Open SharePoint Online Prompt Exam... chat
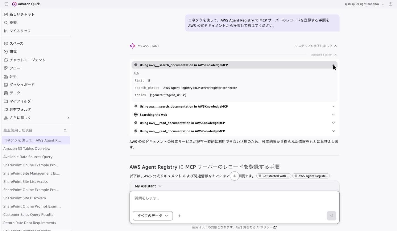Screen dimensions: 397x231 point(32,206)
